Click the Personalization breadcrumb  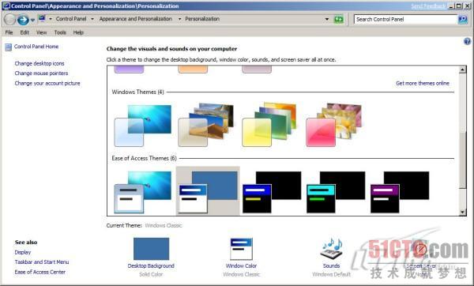coord(202,19)
